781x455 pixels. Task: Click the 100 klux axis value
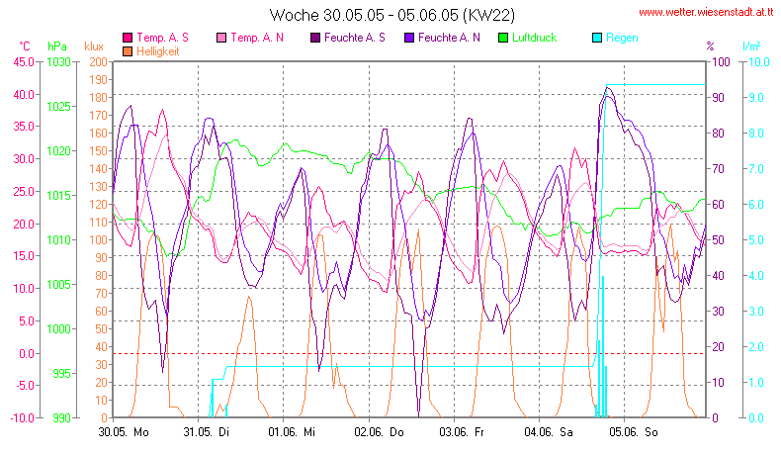point(98,239)
